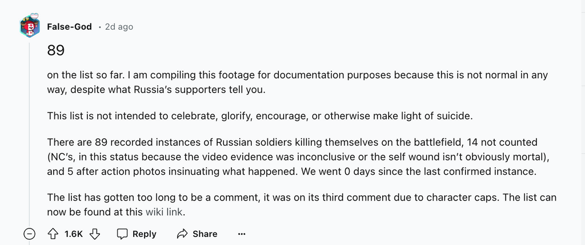
Task: Open the False-God username profile link
Action: pyautogui.click(x=69, y=27)
